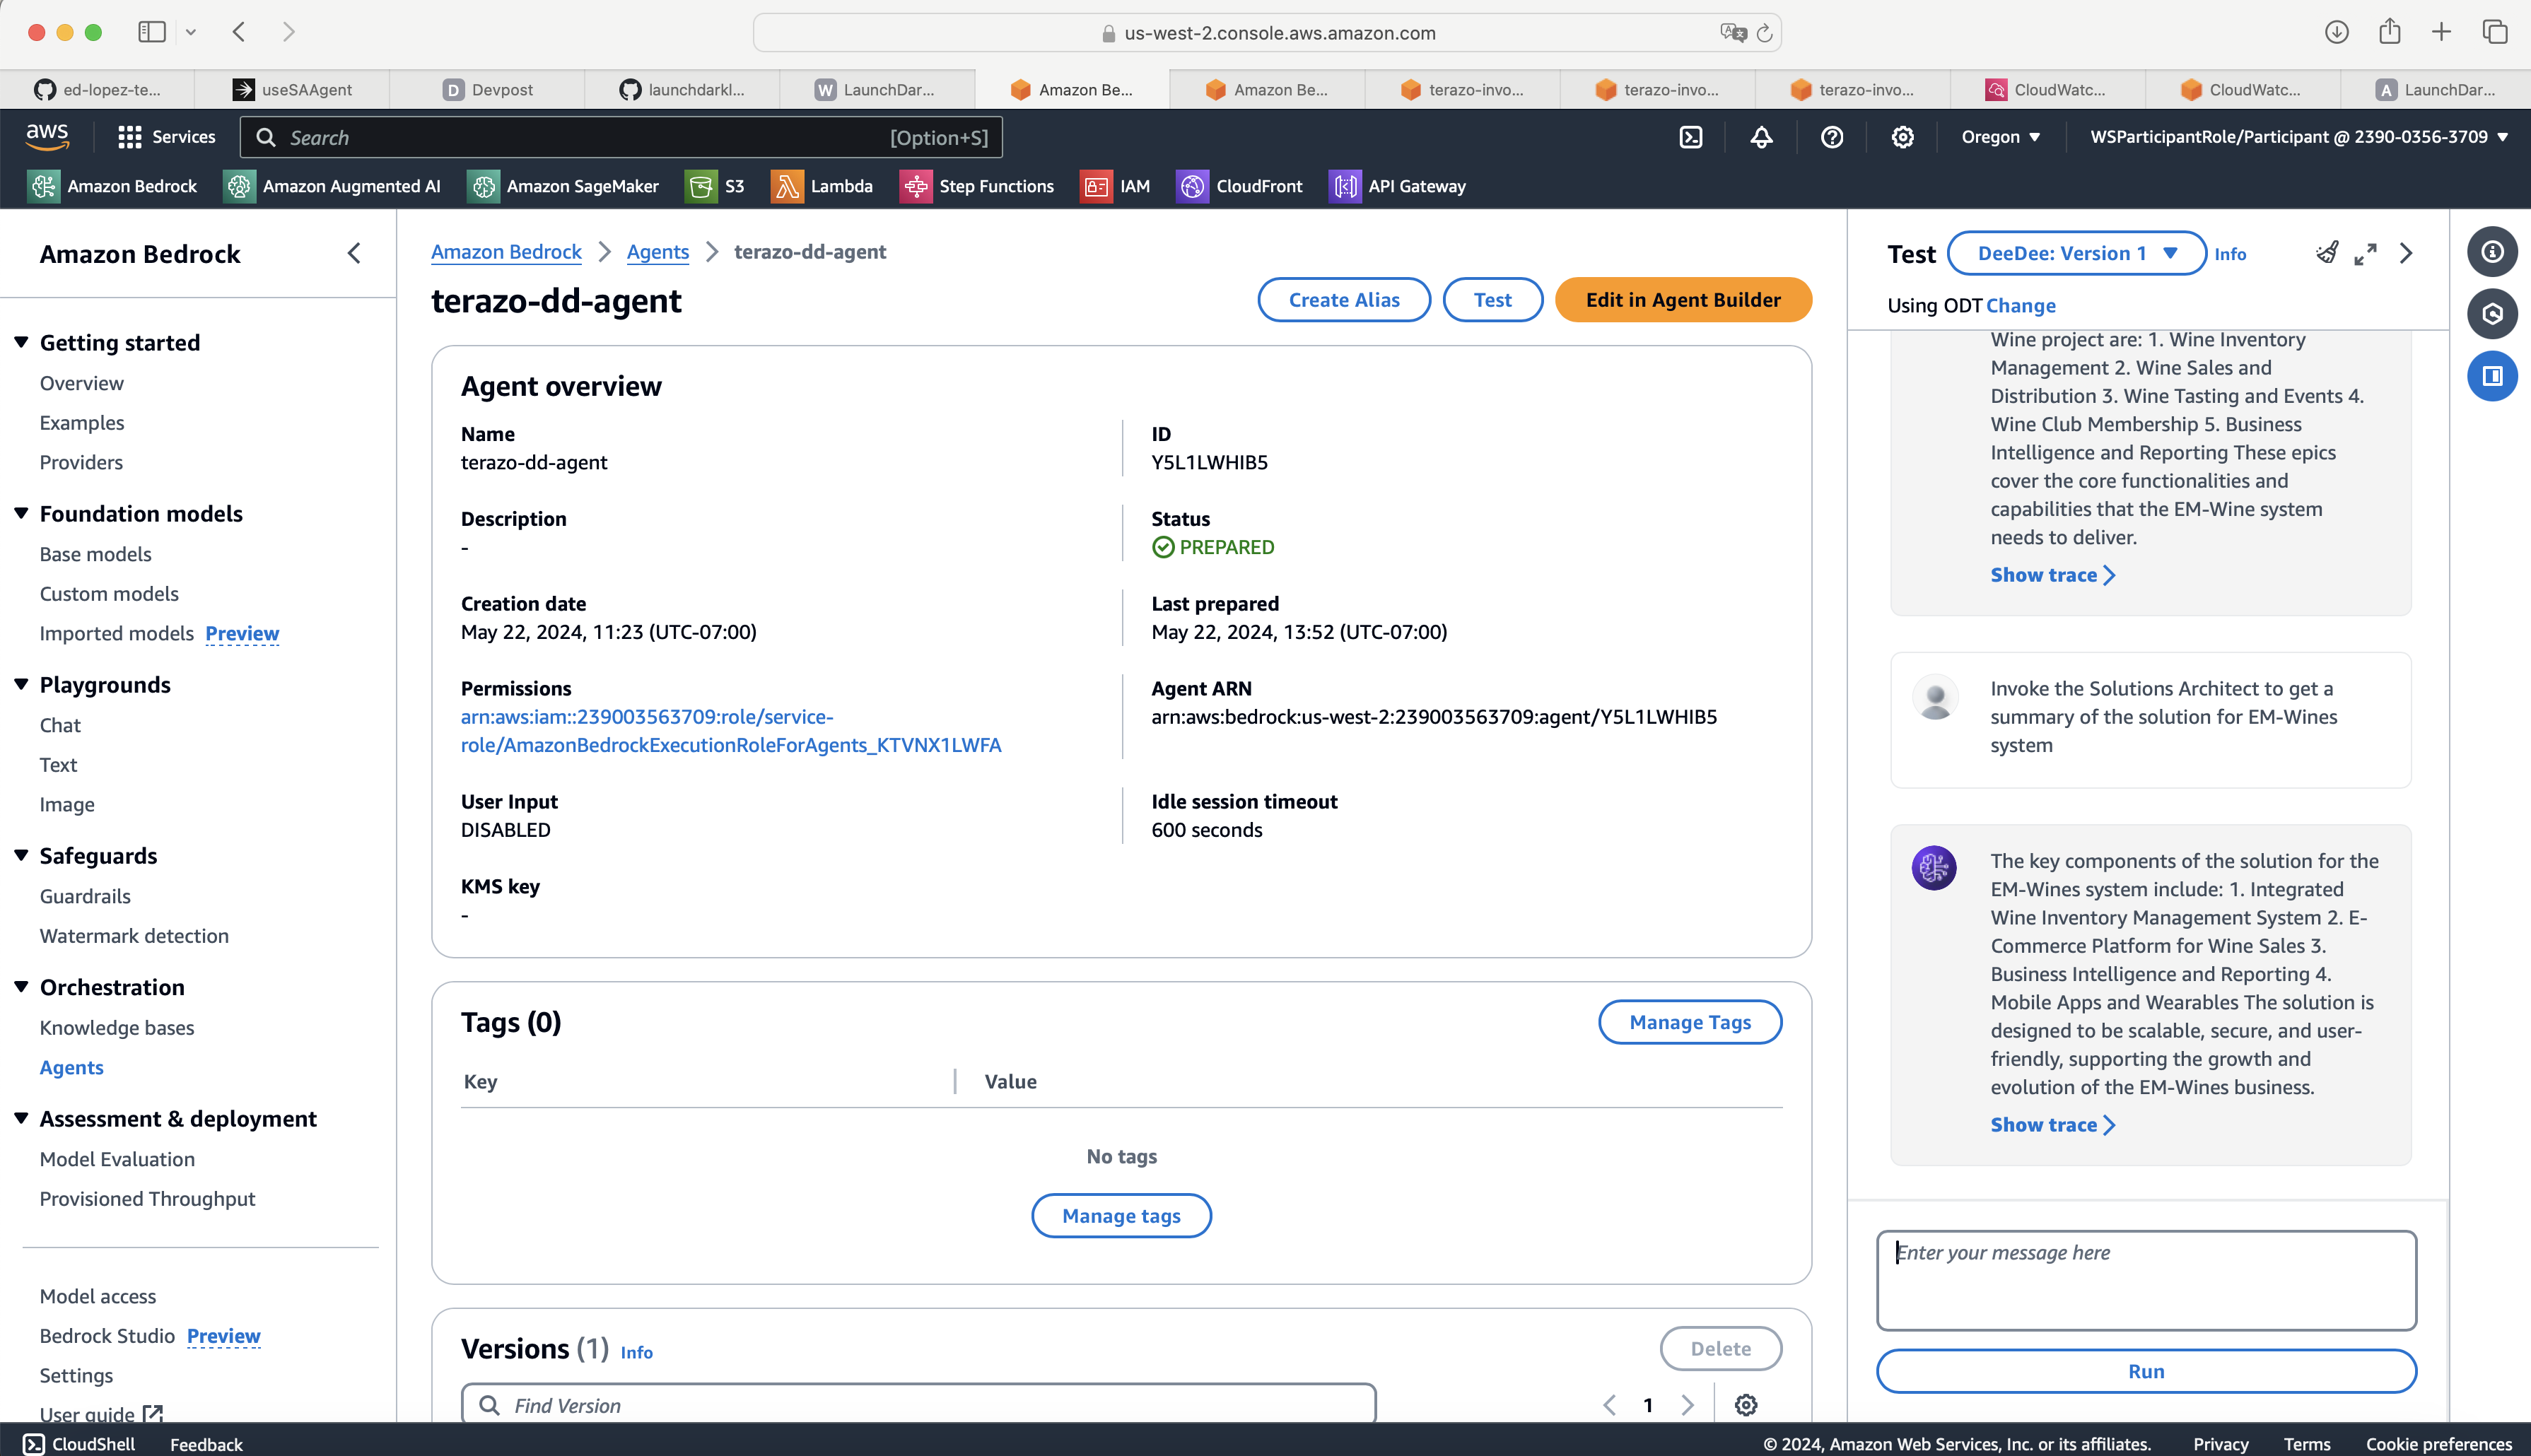Image resolution: width=2531 pixels, height=1456 pixels.
Task: Click the Versions table settings gear
Action: coord(1746,1405)
